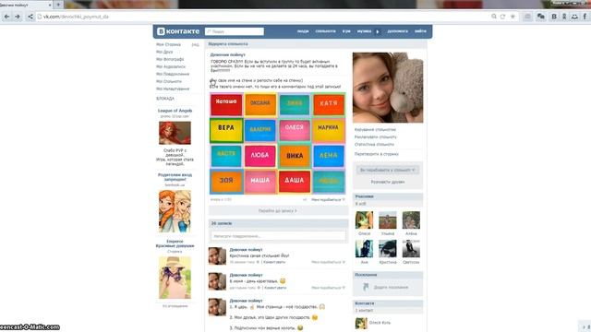The height and width of the screenshot is (332, 591).
Task: Click the write message field on the wall
Action: [278, 236]
